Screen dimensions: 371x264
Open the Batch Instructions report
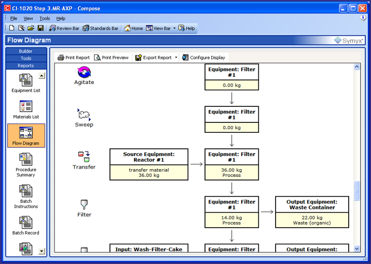click(x=25, y=196)
